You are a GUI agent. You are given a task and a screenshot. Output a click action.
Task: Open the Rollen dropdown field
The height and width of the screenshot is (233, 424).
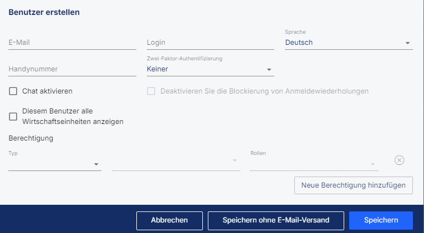[x=314, y=164]
